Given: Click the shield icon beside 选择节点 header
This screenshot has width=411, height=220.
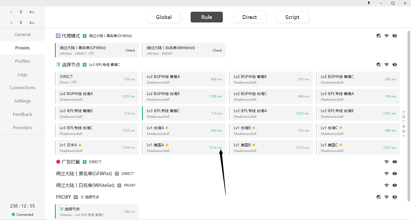Looking at the screenshot, I should [58, 65].
